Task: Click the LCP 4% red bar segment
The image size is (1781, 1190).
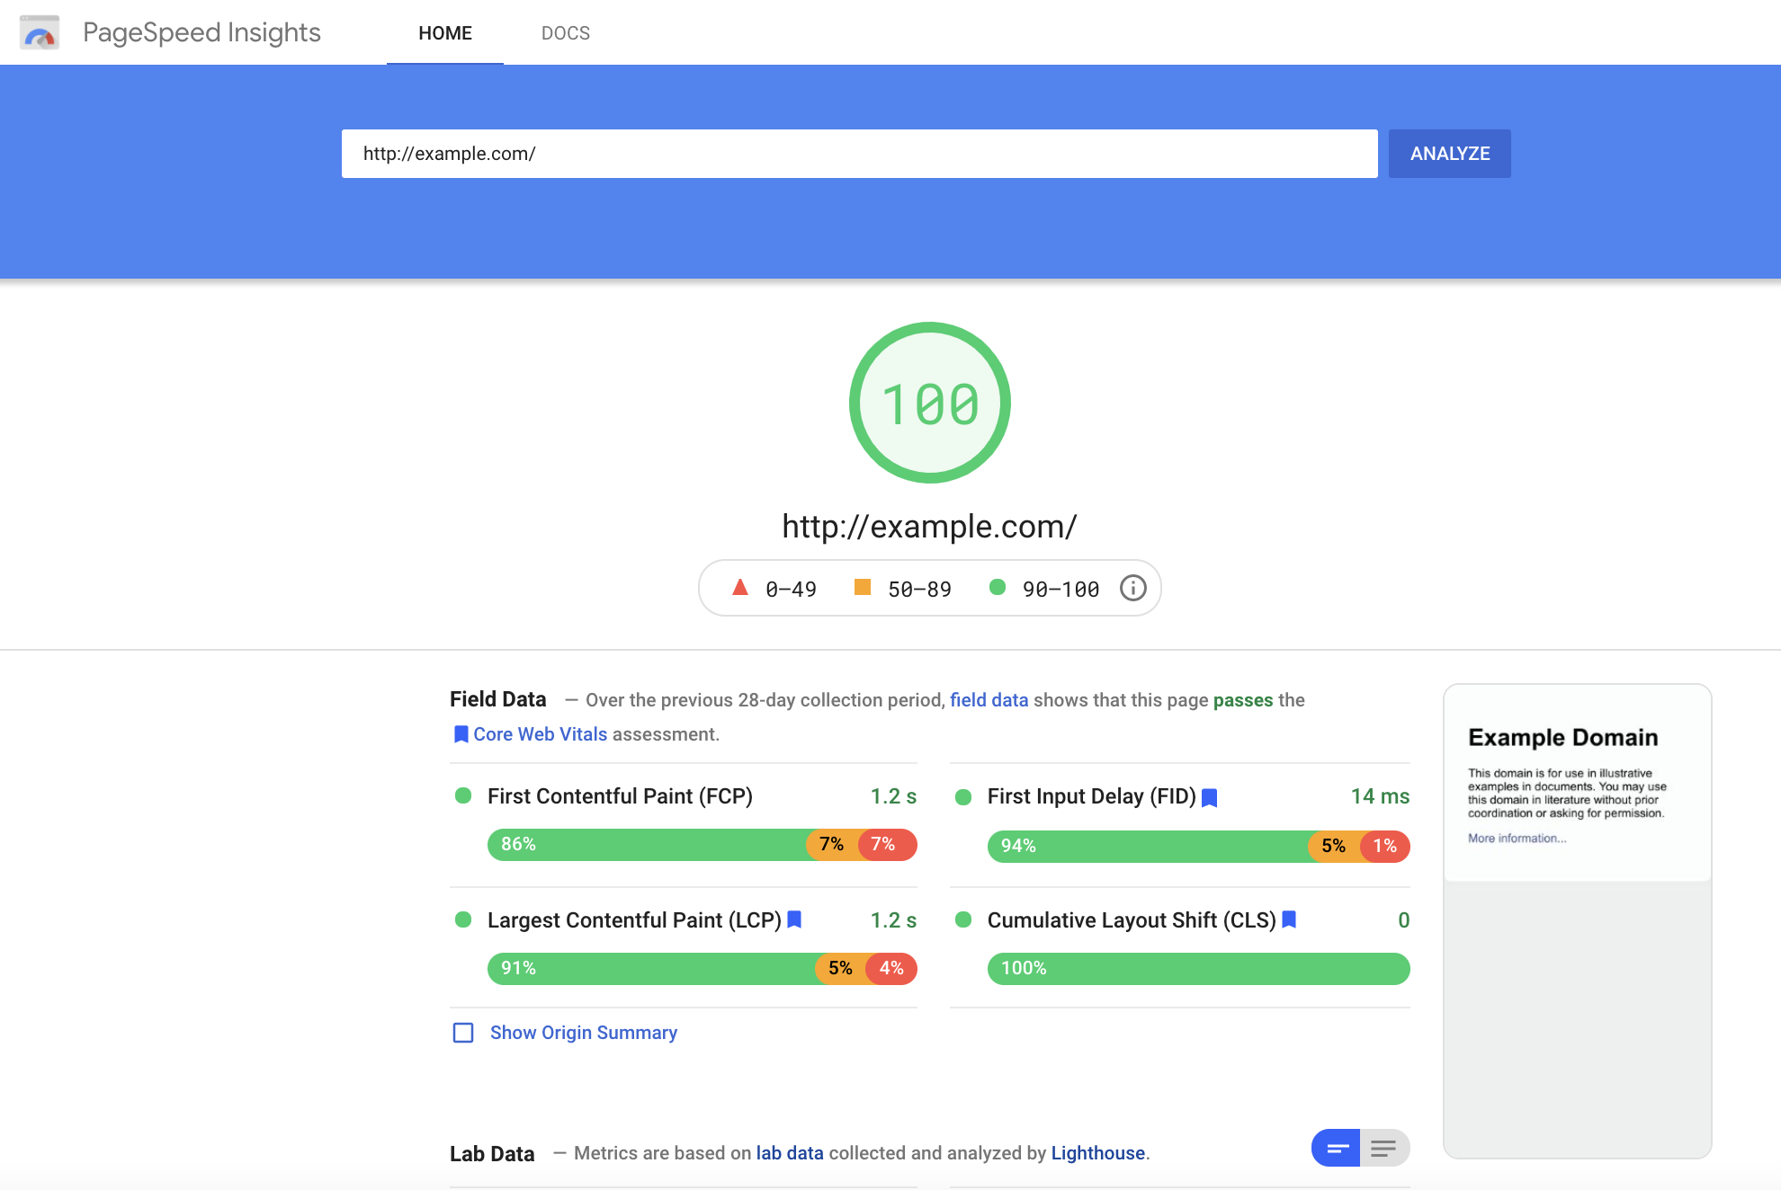Action: point(891,969)
